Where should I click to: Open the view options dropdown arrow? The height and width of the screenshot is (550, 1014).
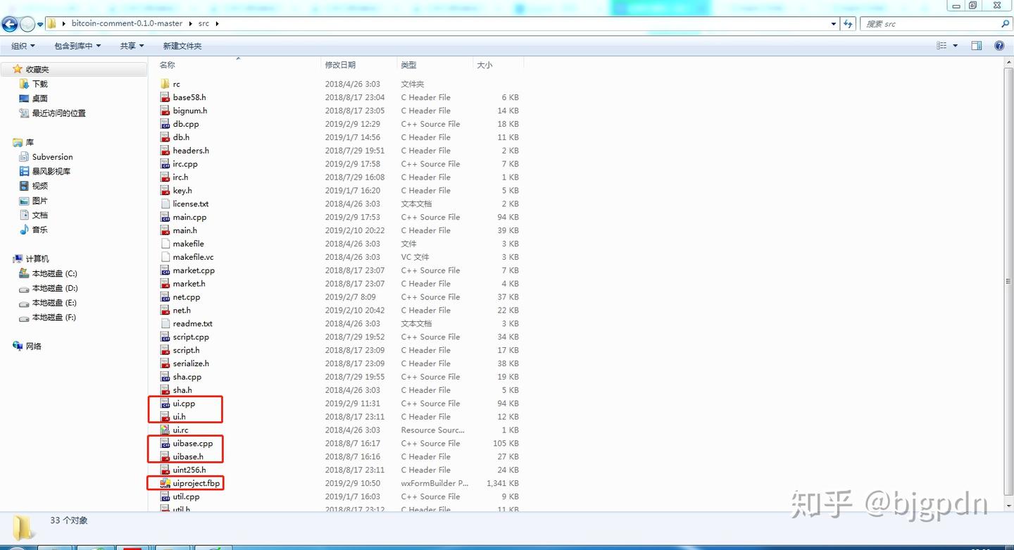(x=955, y=46)
